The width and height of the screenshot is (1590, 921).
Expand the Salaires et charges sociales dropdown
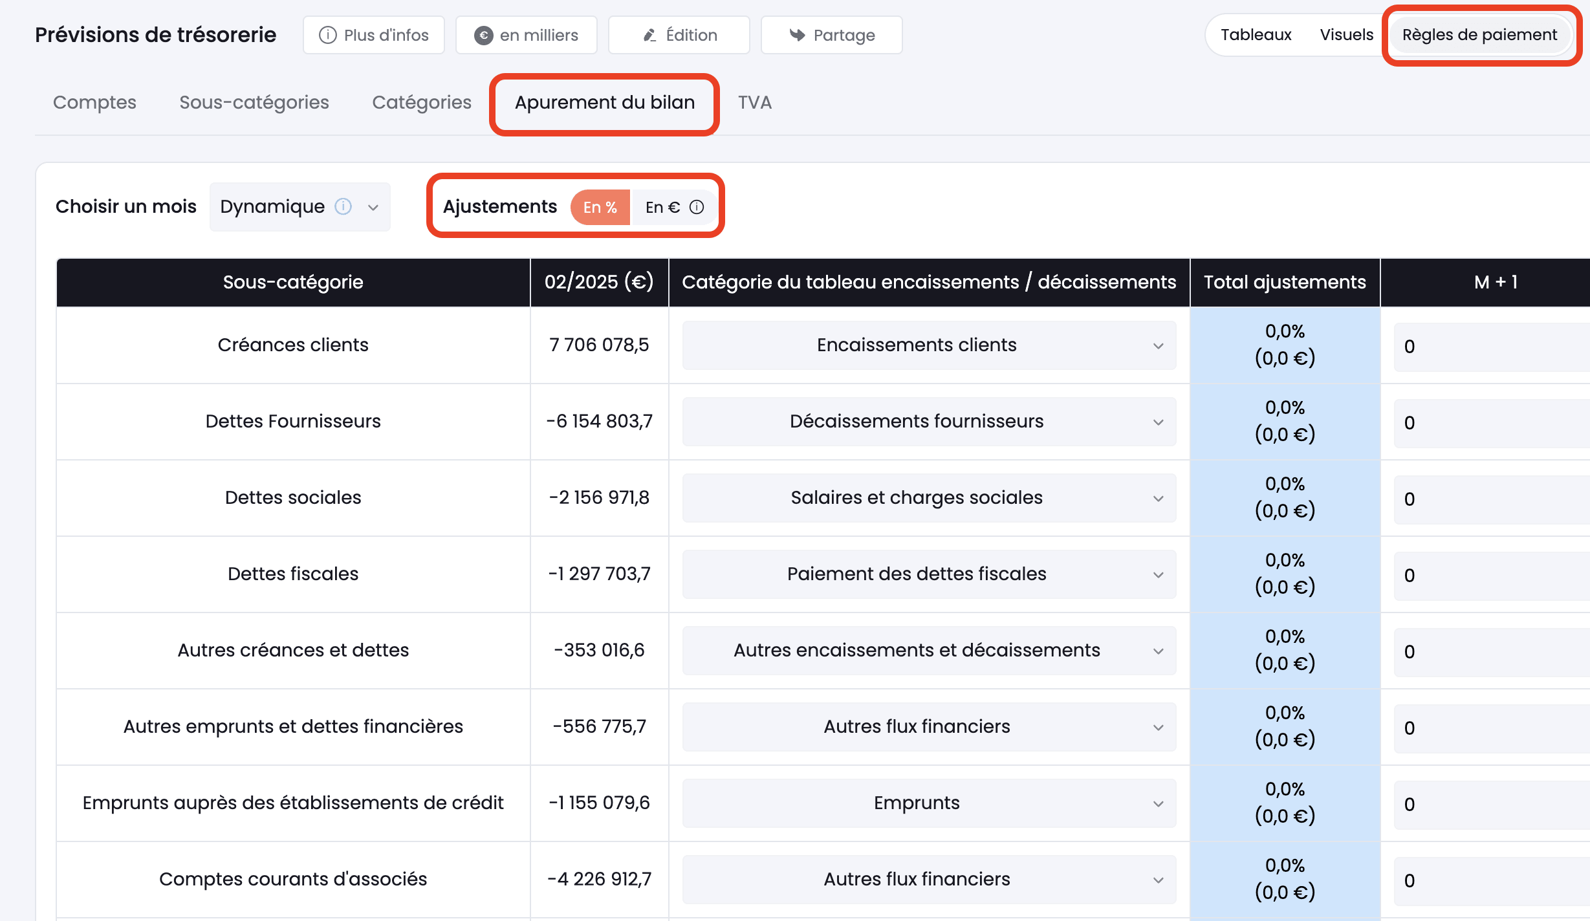(929, 498)
